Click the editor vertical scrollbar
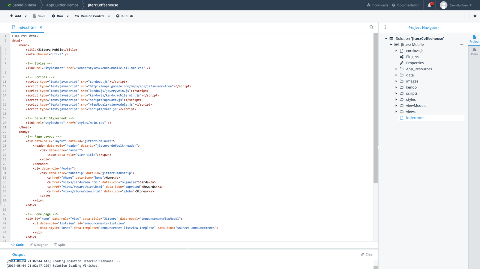This screenshot has height=269, width=480. (x=376, y=108)
